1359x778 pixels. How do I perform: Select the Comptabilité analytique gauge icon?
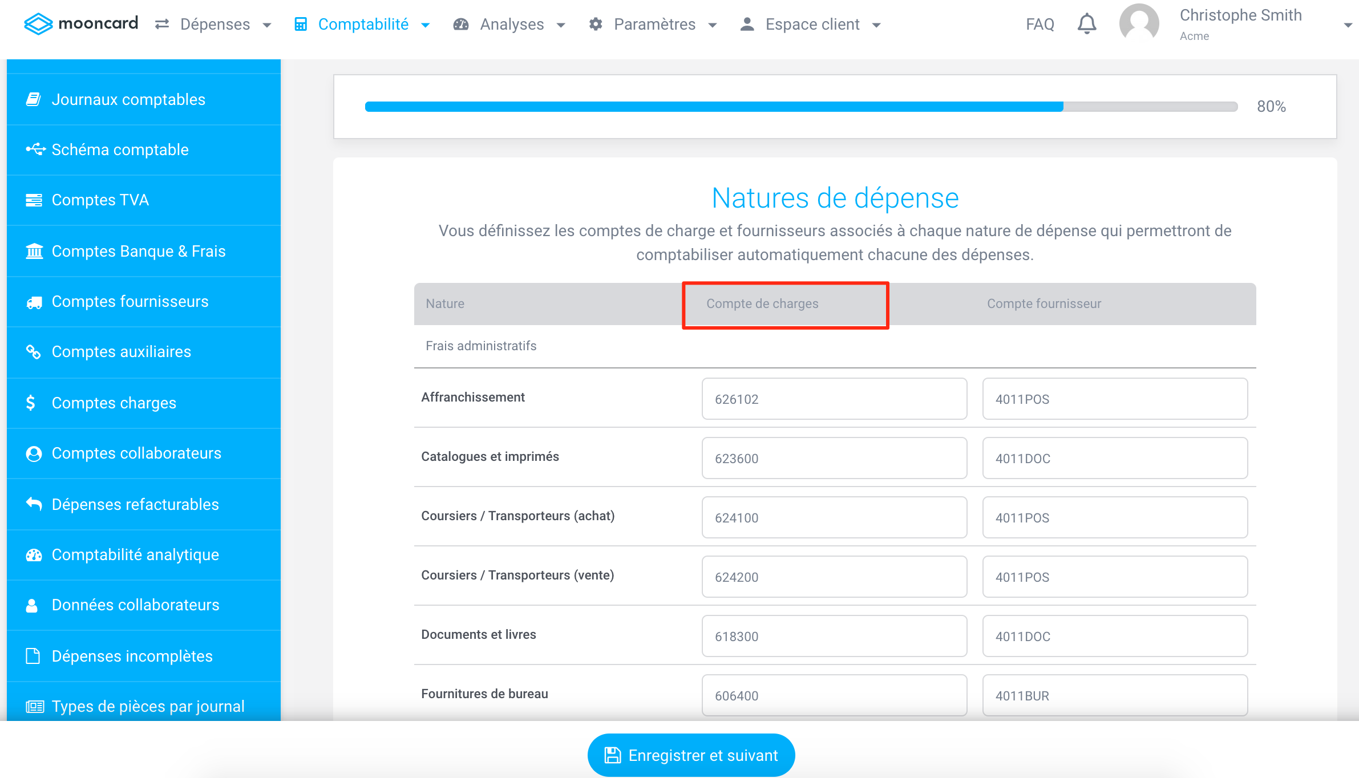[x=34, y=554]
